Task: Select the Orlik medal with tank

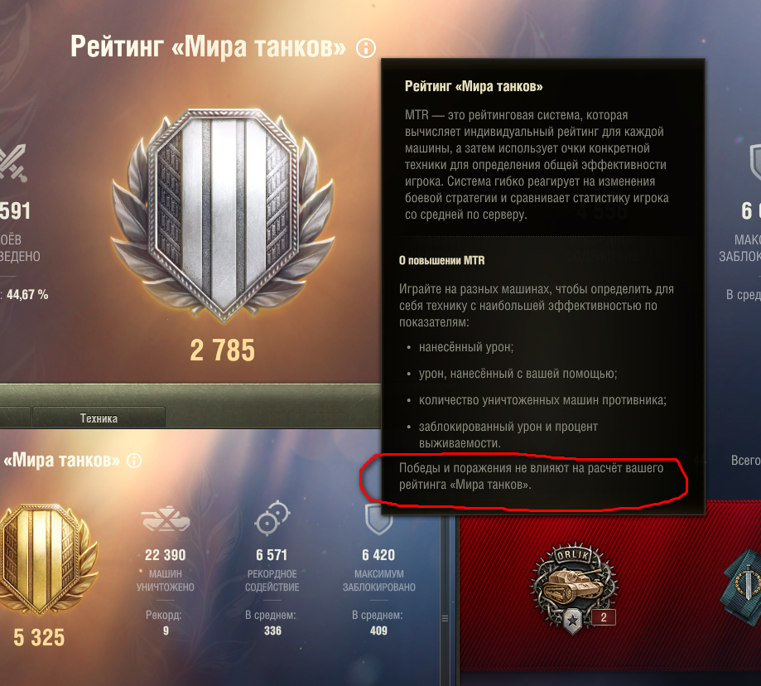Action: click(573, 588)
